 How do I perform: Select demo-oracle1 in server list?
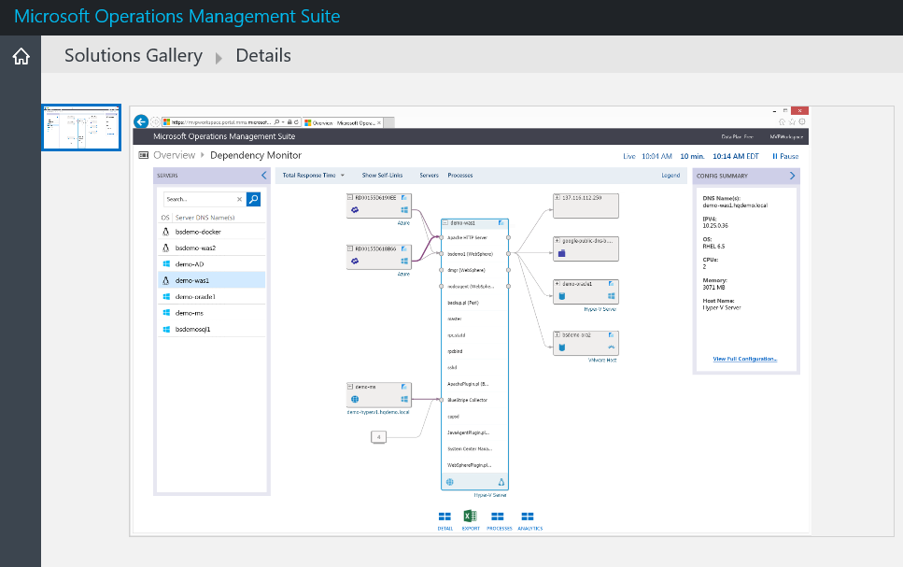pos(211,296)
